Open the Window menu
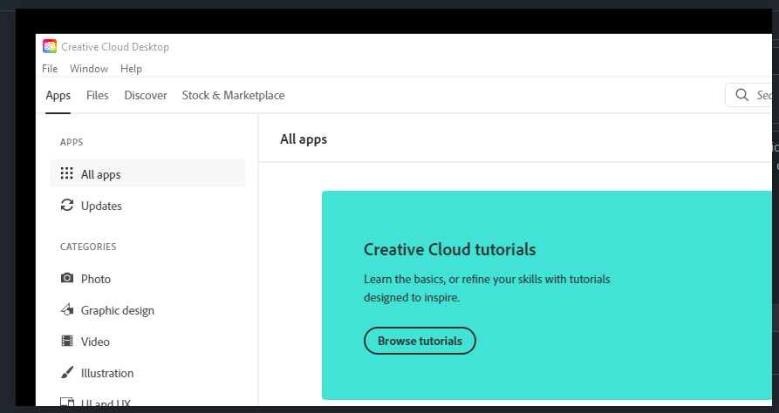 click(89, 69)
